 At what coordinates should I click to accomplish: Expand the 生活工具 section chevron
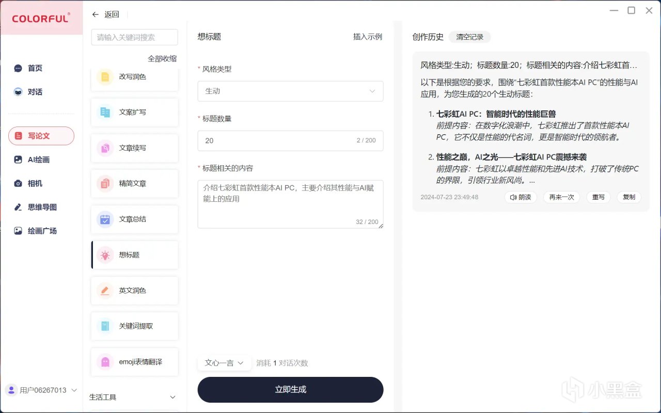coord(173,397)
